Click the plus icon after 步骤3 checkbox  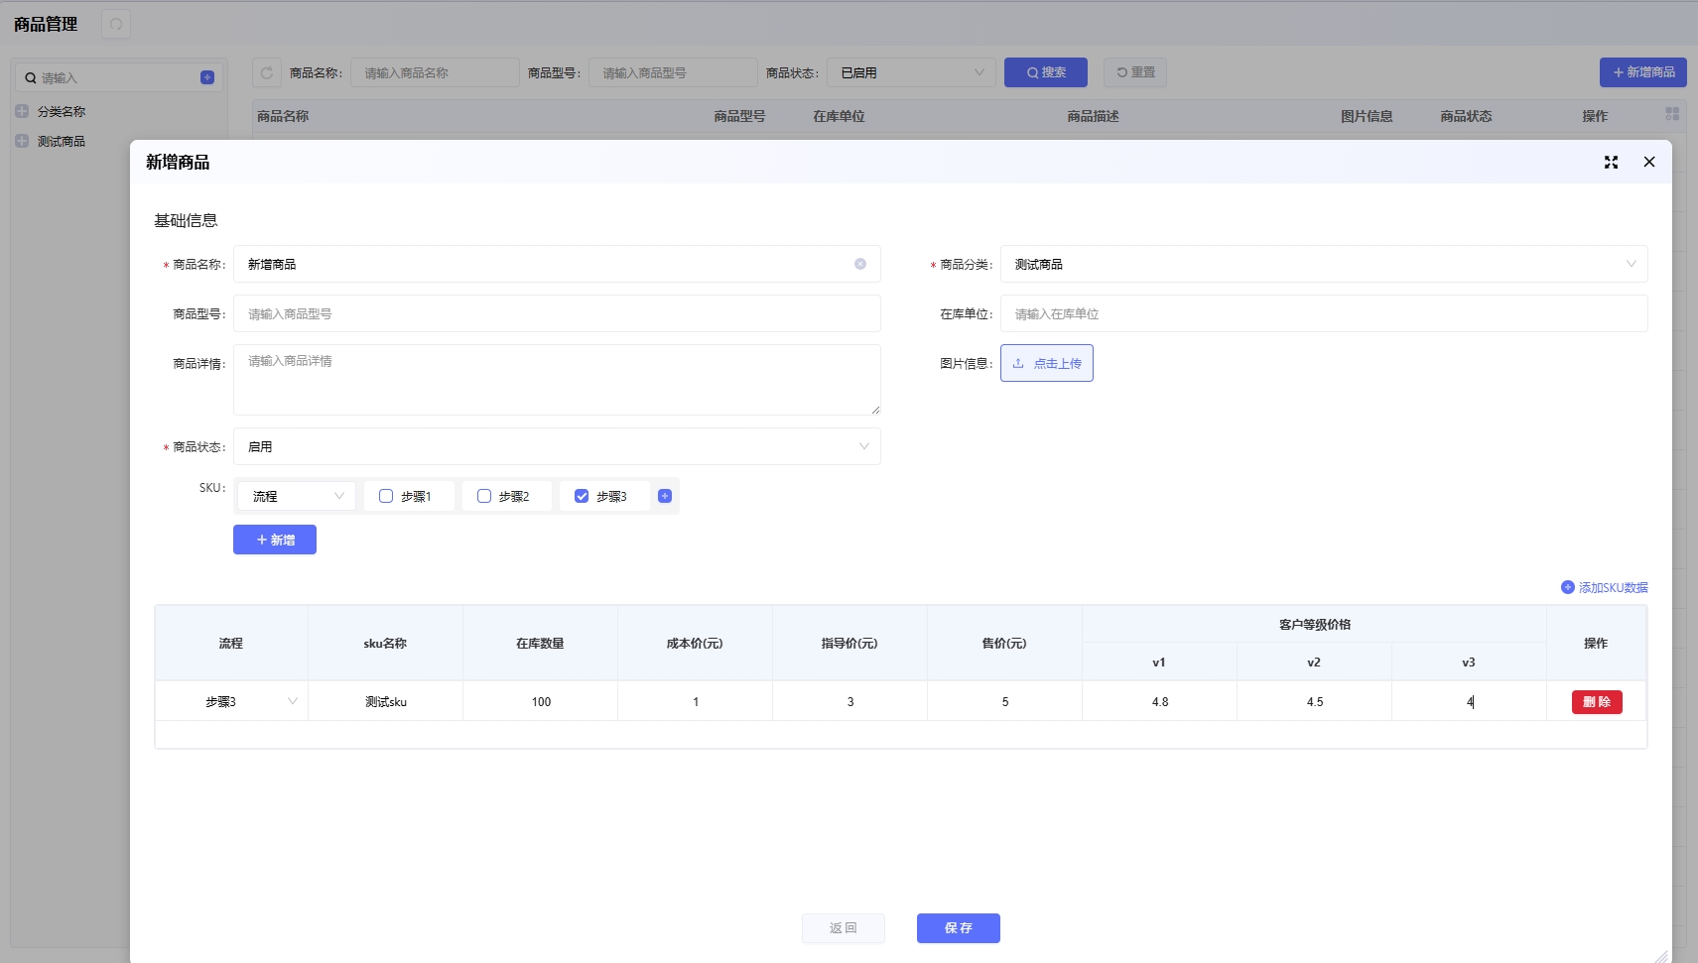coord(665,496)
